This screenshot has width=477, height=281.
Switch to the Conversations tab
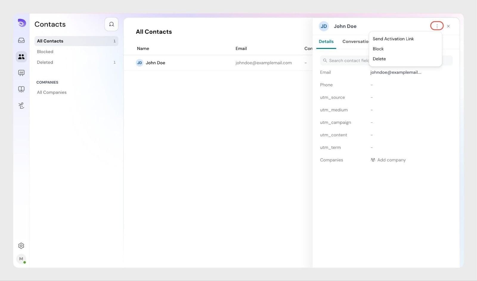(355, 41)
